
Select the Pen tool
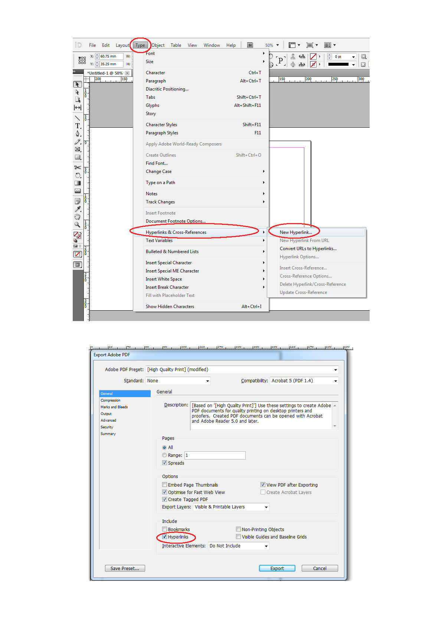77,134
